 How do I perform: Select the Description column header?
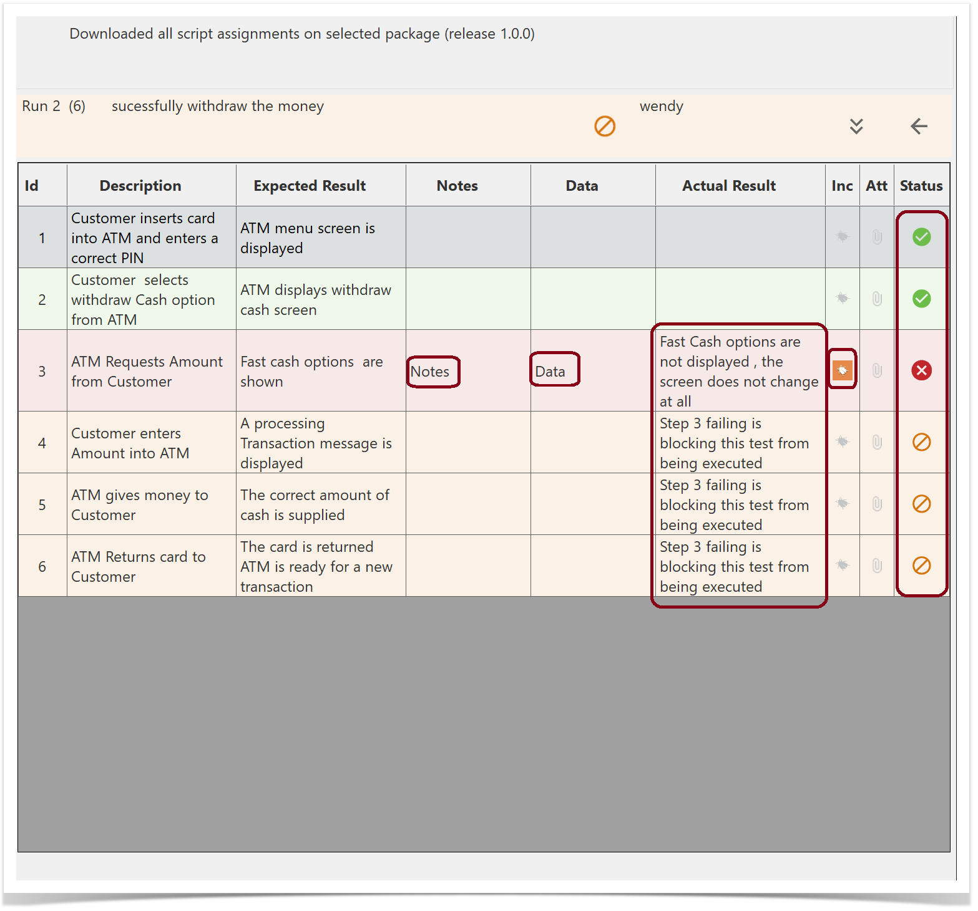140,186
